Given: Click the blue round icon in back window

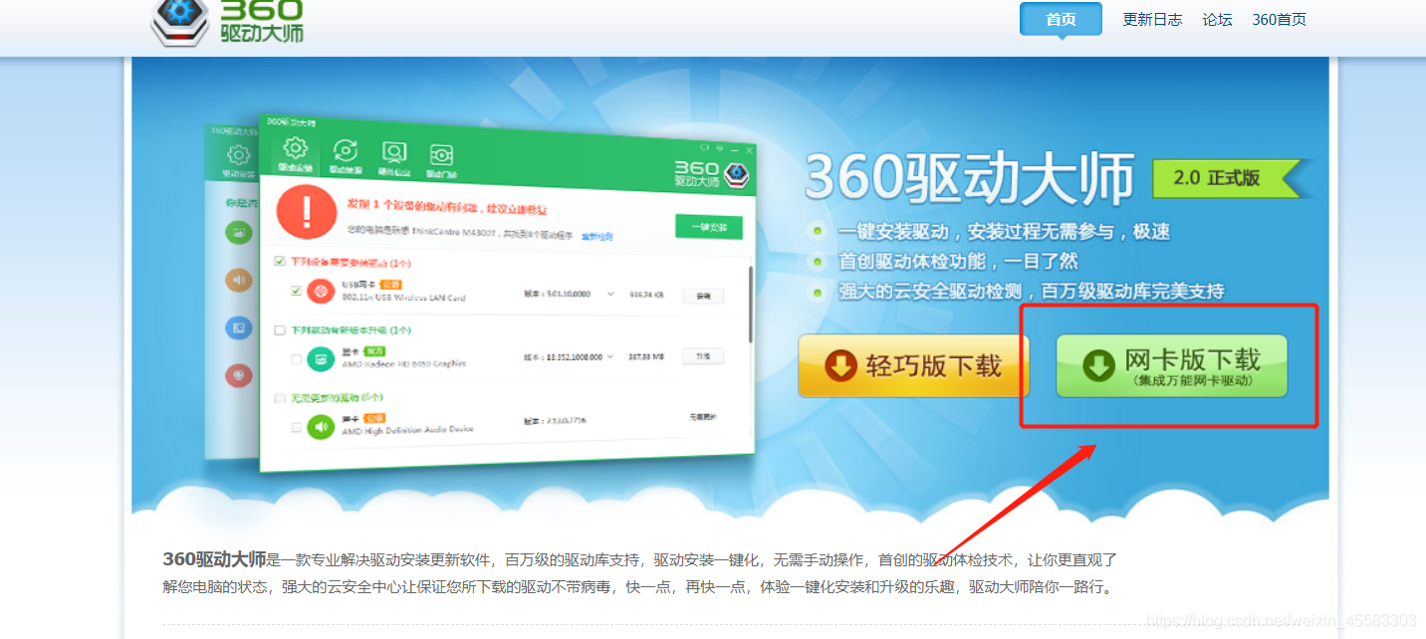Looking at the screenshot, I should [x=238, y=327].
